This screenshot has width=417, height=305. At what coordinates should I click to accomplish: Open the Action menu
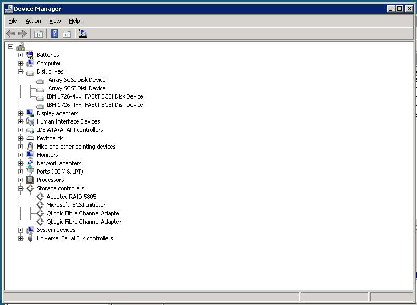point(33,21)
